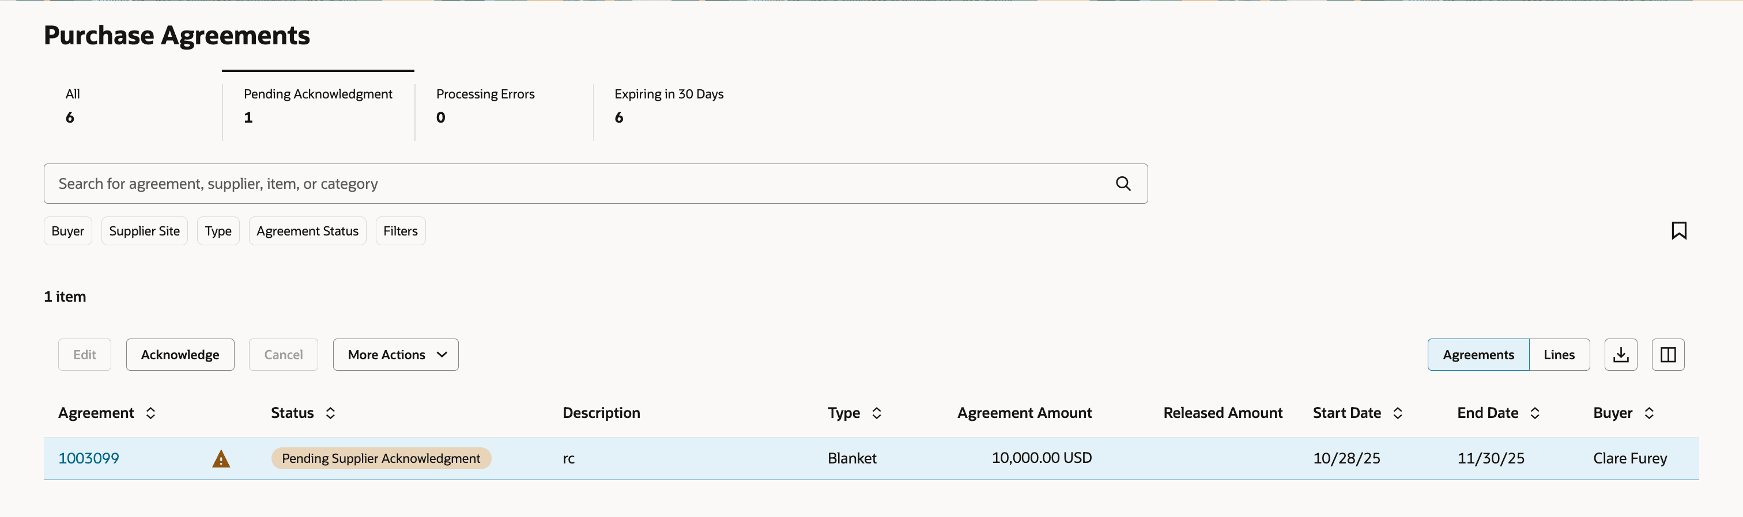This screenshot has width=1743, height=517.
Task: Click the Pending Supplier Acknowledgment status badge
Action: (x=381, y=458)
